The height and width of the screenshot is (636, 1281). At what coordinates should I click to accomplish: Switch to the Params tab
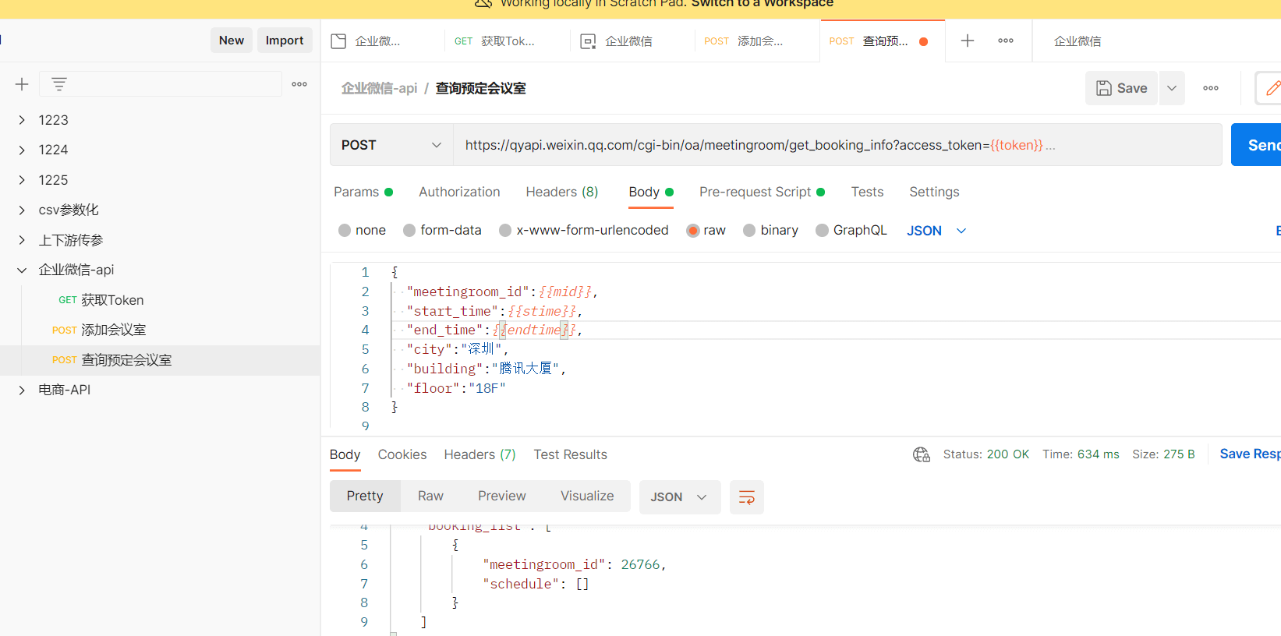coord(363,192)
